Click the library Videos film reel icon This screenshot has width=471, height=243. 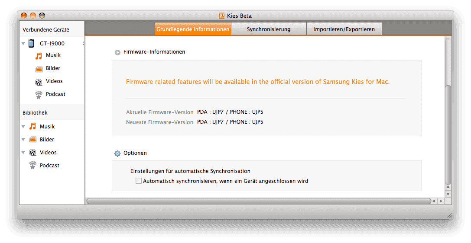(x=32, y=153)
